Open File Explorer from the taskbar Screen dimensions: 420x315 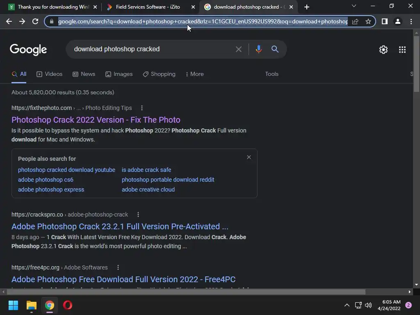(31, 305)
